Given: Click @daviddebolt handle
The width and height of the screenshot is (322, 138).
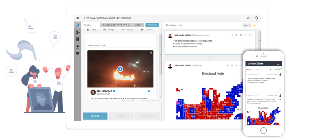Looking at the screenshot, I should [103, 94].
